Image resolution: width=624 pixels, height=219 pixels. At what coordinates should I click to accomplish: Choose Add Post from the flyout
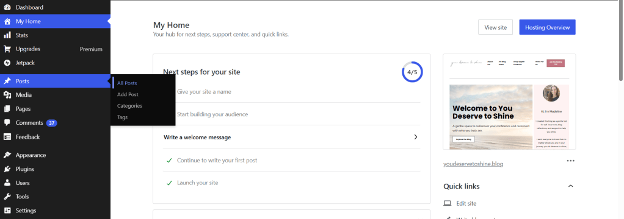pos(128,94)
